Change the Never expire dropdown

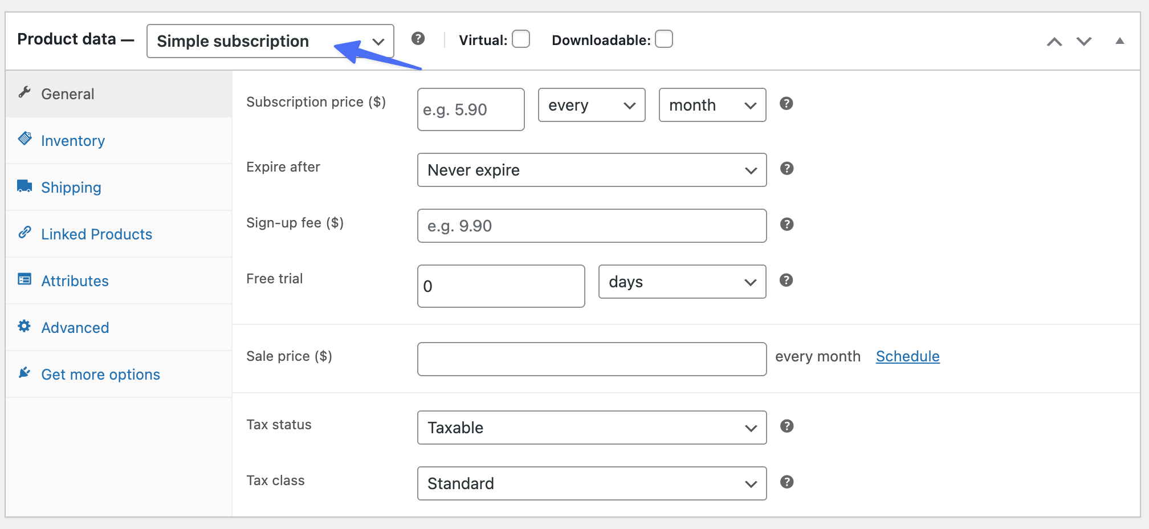pos(592,170)
